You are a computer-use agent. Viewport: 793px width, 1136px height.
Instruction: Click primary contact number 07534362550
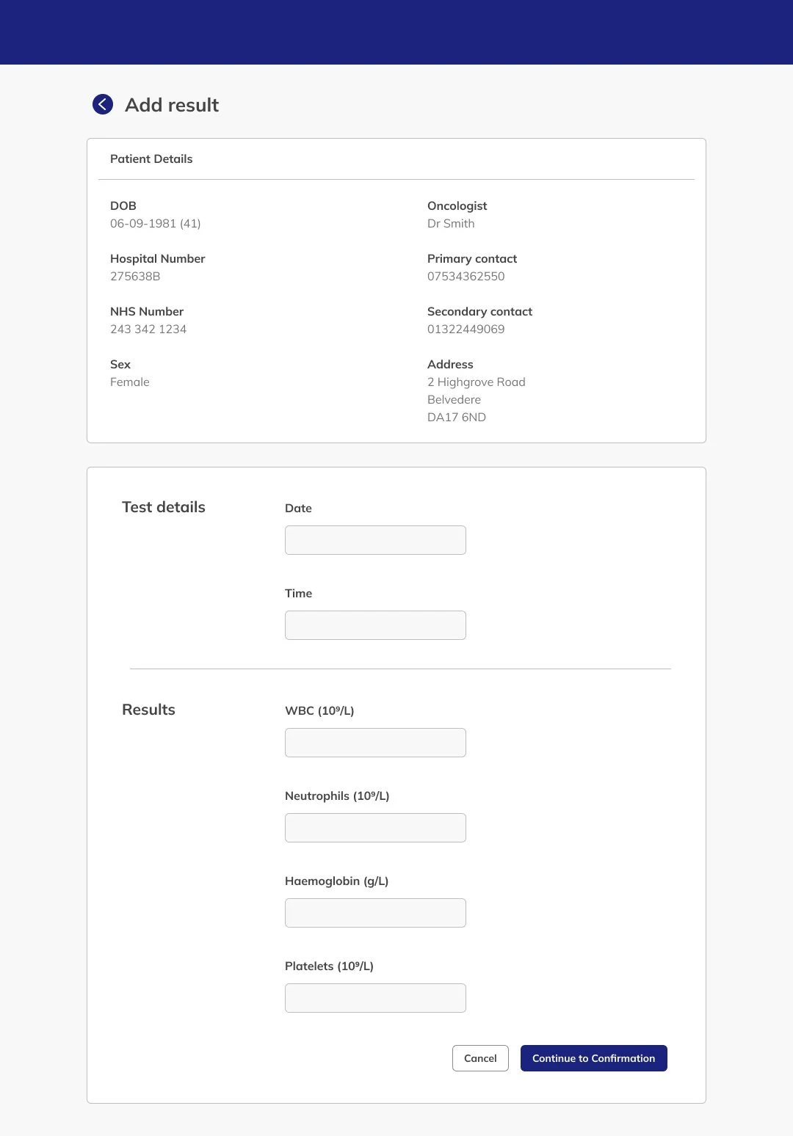click(x=466, y=276)
